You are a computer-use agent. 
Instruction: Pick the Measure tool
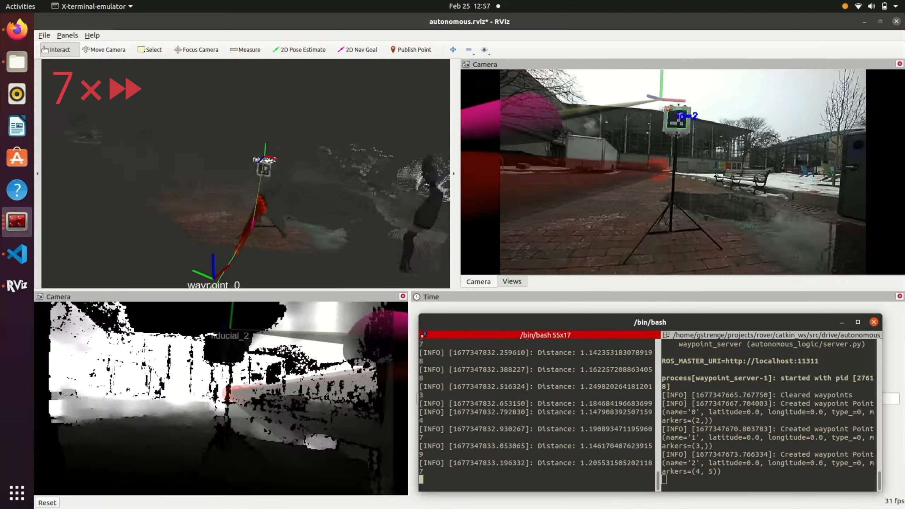[x=245, y=49]
